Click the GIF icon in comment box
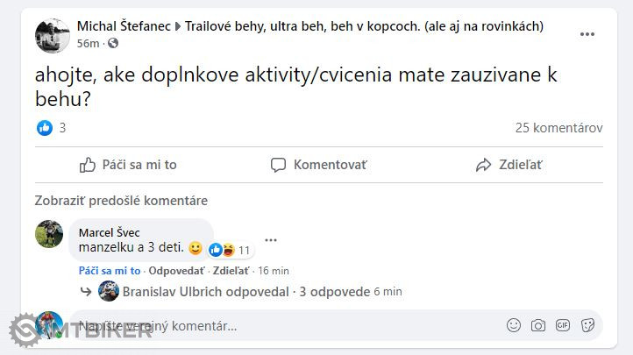This screenshot has height=355, width=633. (x=563, y=325)
